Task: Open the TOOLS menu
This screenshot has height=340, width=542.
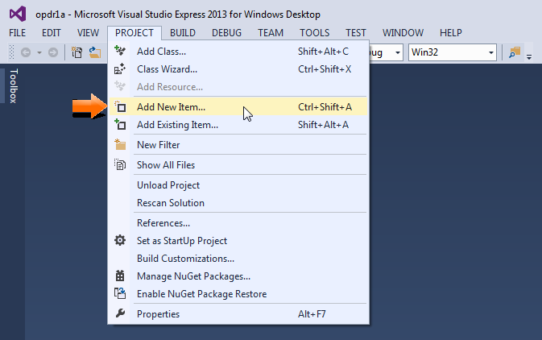Action: point(314,32)
